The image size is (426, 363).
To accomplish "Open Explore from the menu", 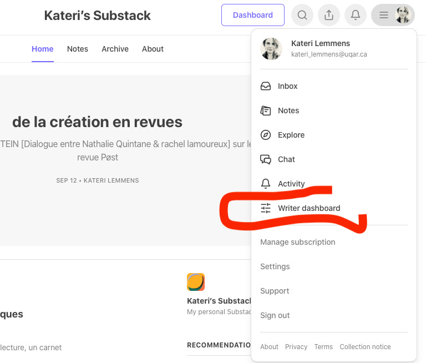I will tap(291, 135).
